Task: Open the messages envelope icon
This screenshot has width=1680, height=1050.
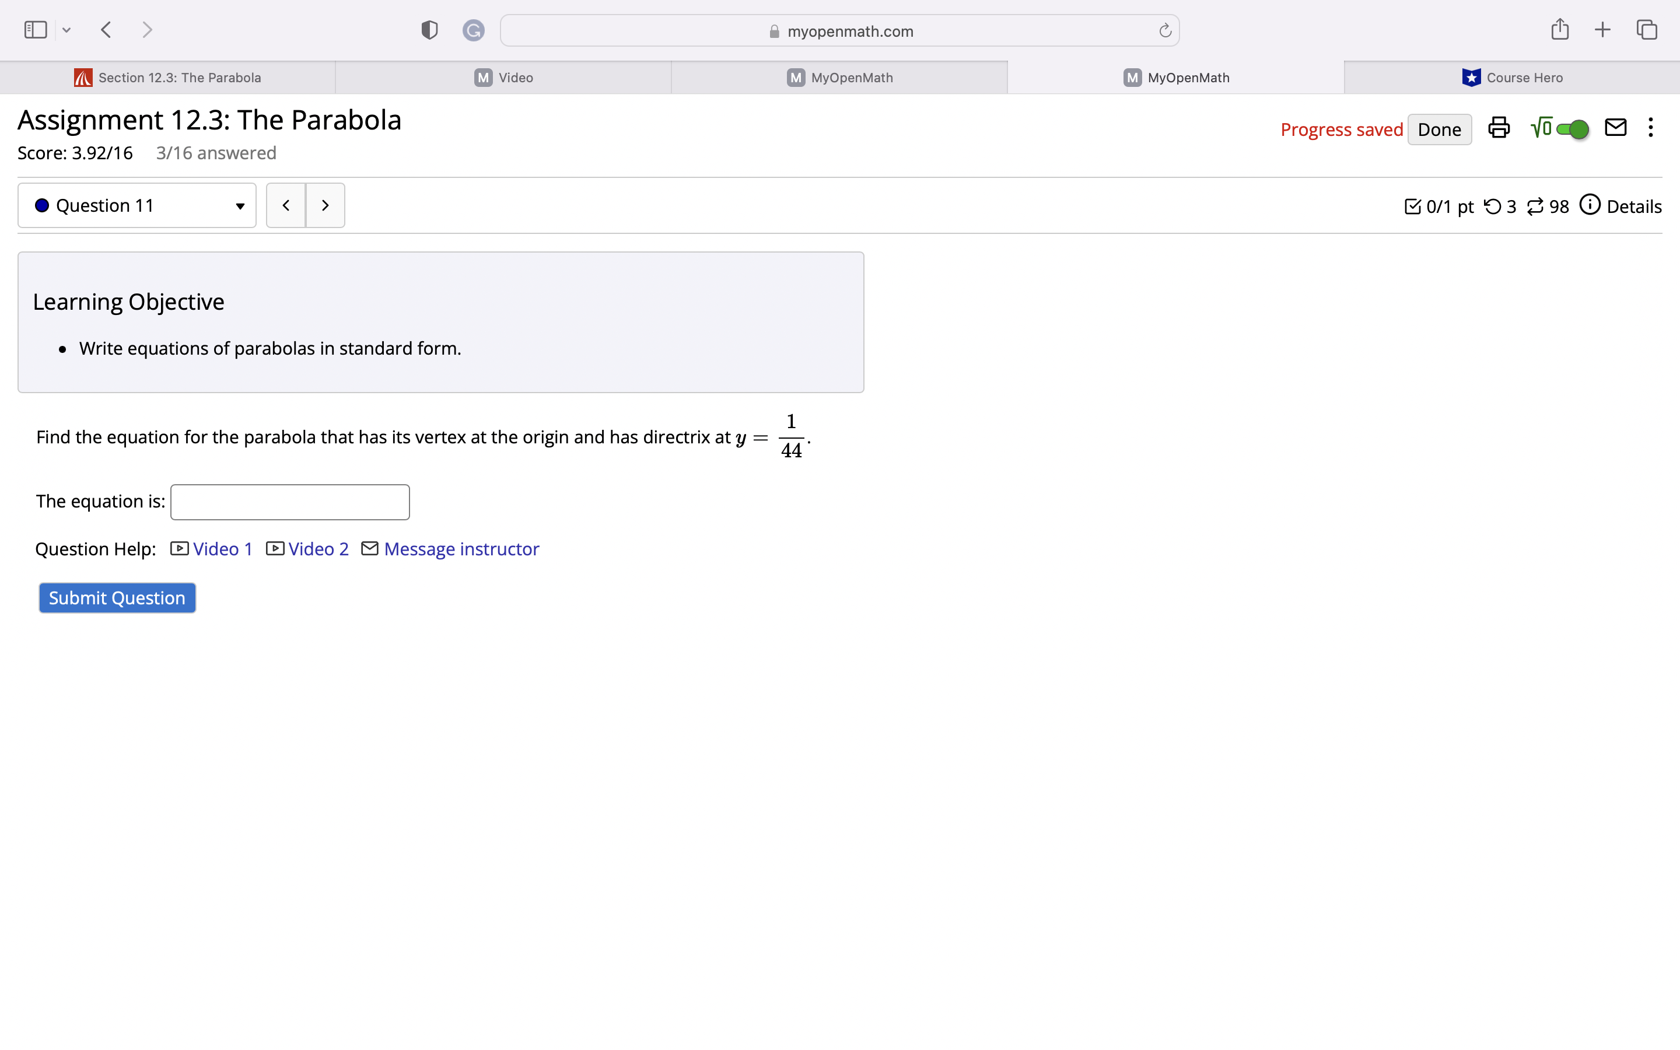Action: tap(1615, 128)
